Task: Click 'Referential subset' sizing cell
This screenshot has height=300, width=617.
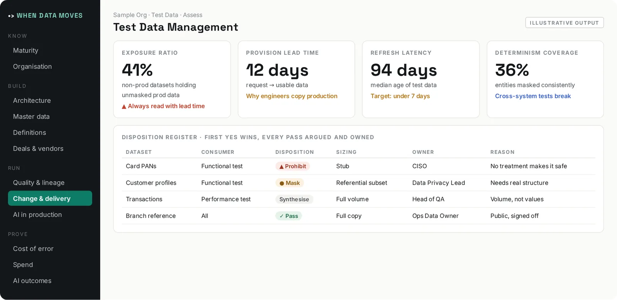Action: click(x=362, y=183)
